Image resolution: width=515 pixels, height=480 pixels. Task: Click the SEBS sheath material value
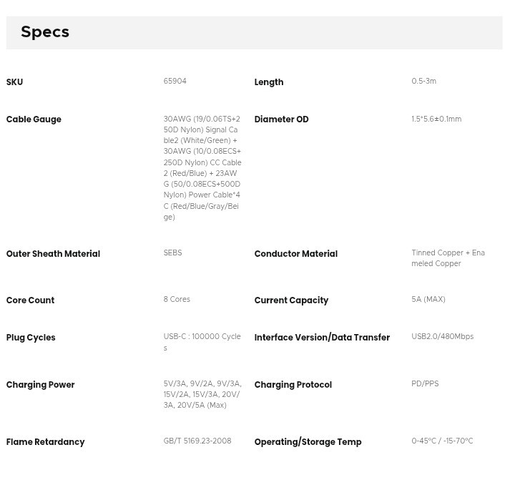tap(172, 253)
